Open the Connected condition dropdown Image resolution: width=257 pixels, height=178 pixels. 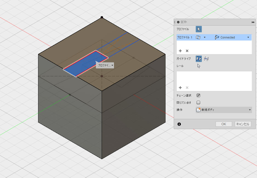coord(248,37)
